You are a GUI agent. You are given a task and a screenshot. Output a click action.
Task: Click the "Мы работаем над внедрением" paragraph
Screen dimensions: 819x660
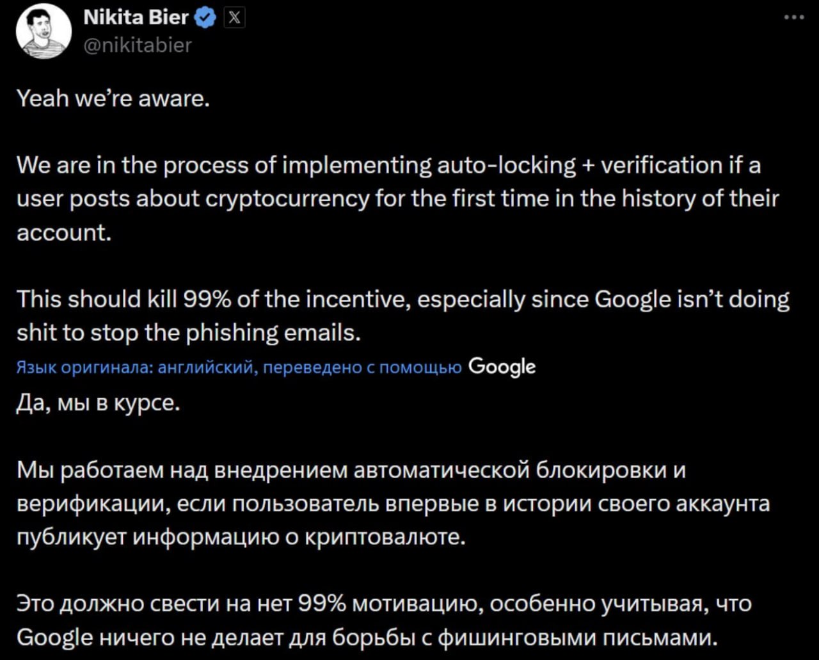(393, 504)
